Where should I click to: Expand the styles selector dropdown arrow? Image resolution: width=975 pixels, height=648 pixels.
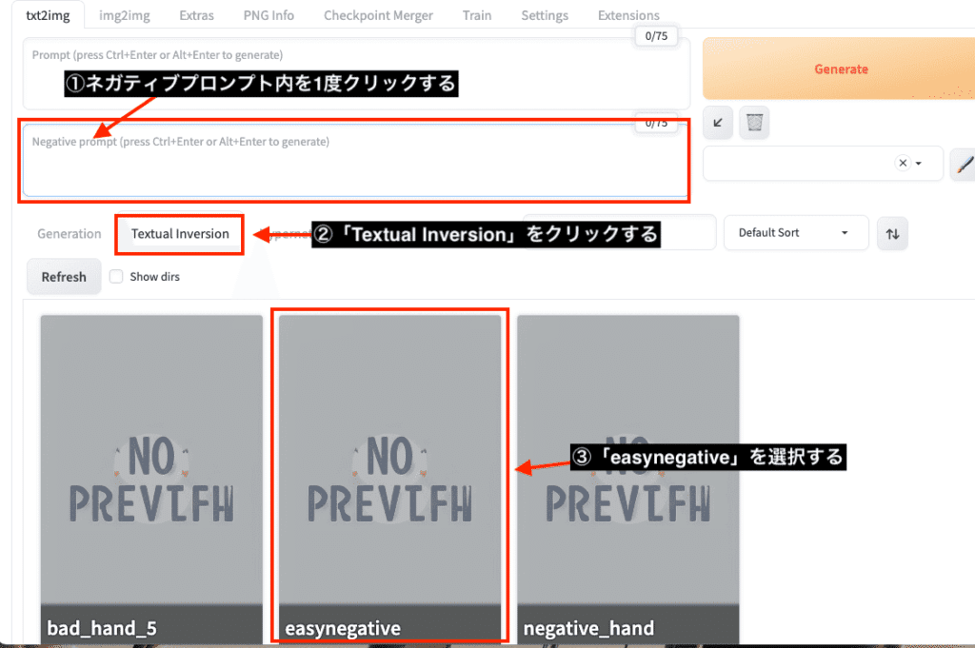click(x=916, y=163)
